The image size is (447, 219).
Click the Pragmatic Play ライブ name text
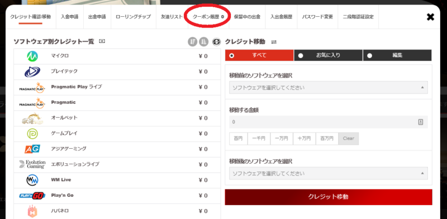[x=77, y=87]
